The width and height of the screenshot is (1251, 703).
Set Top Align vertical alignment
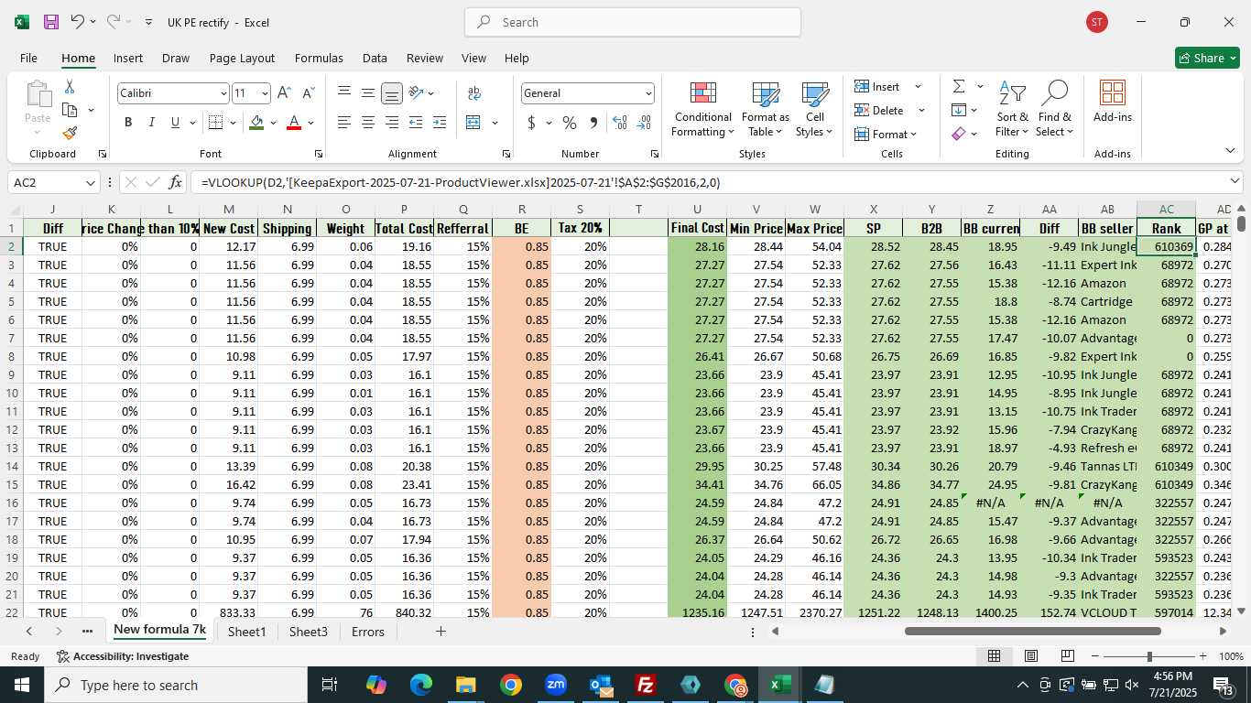point(344,93)
